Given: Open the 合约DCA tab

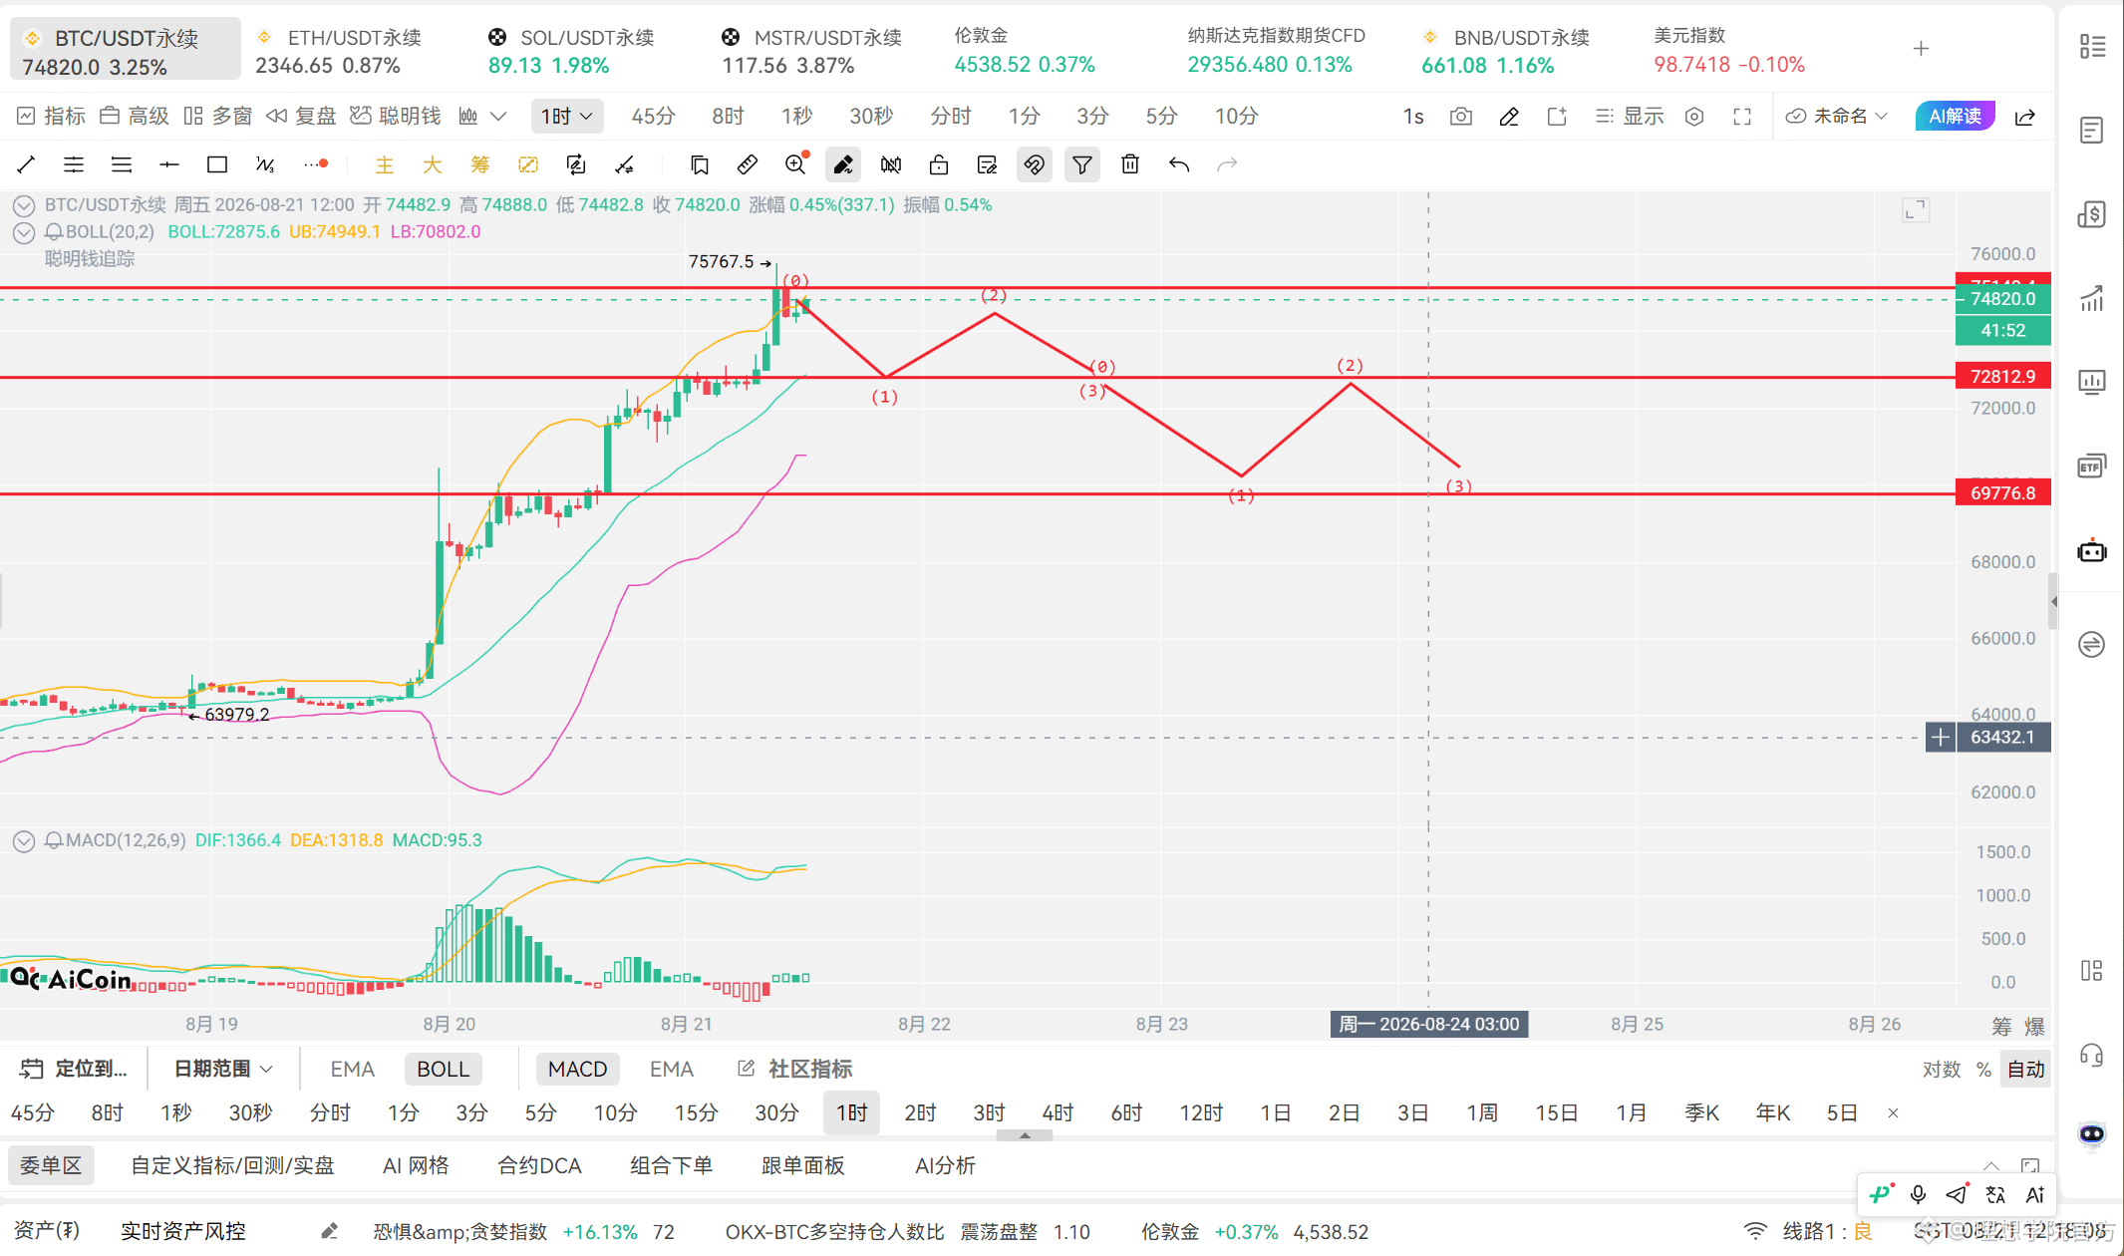Looking at the screenshot, I should pos(539,1165).
